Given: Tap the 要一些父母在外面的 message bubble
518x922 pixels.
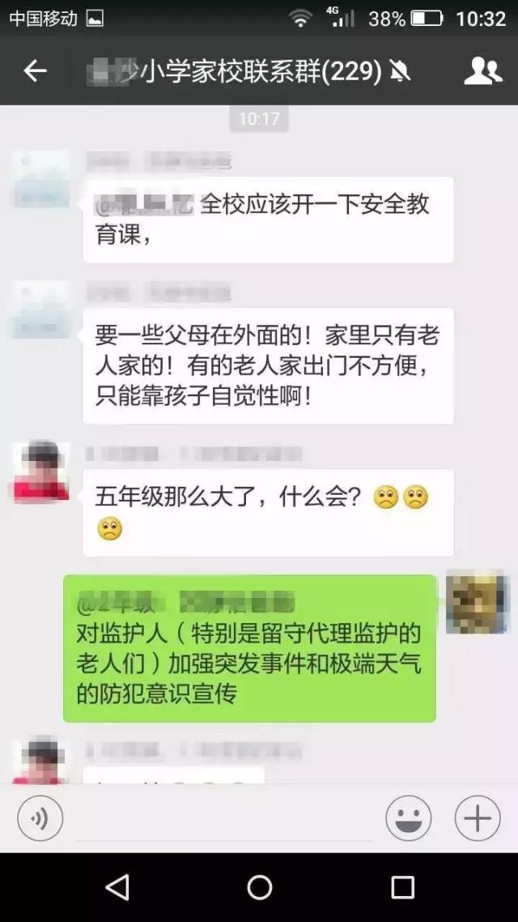Looking at the screenshot, I should 269,365.
